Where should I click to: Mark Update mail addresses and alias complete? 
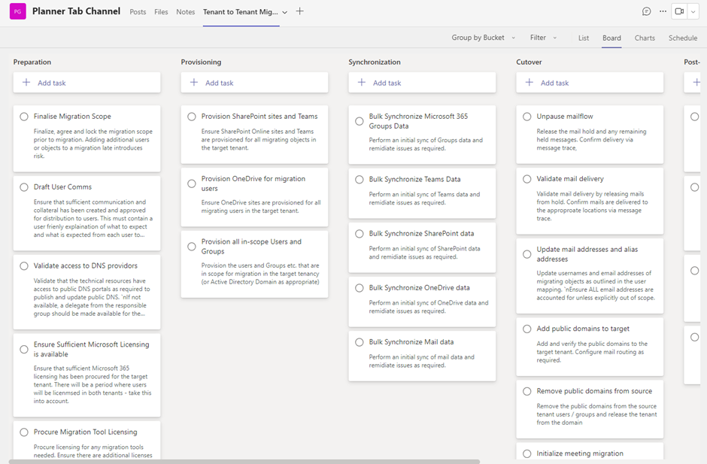tap(526, 254)
